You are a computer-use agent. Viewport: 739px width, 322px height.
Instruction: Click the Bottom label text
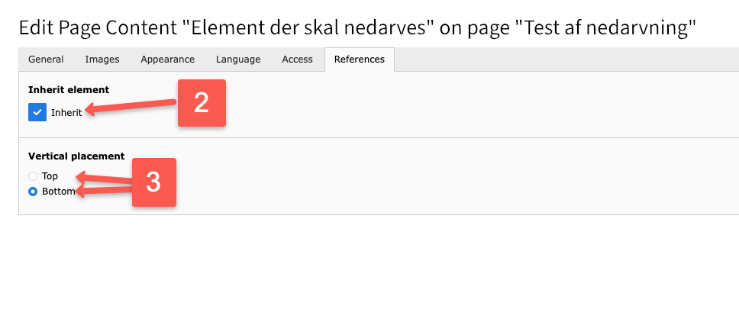(x=58, y=192)
